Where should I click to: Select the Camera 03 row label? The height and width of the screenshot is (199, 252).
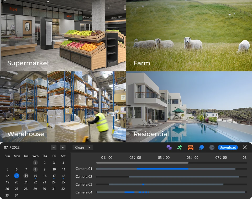84,184
